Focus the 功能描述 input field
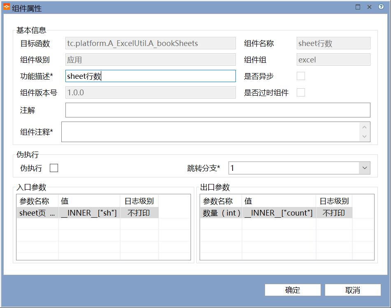 pos(150,76)
